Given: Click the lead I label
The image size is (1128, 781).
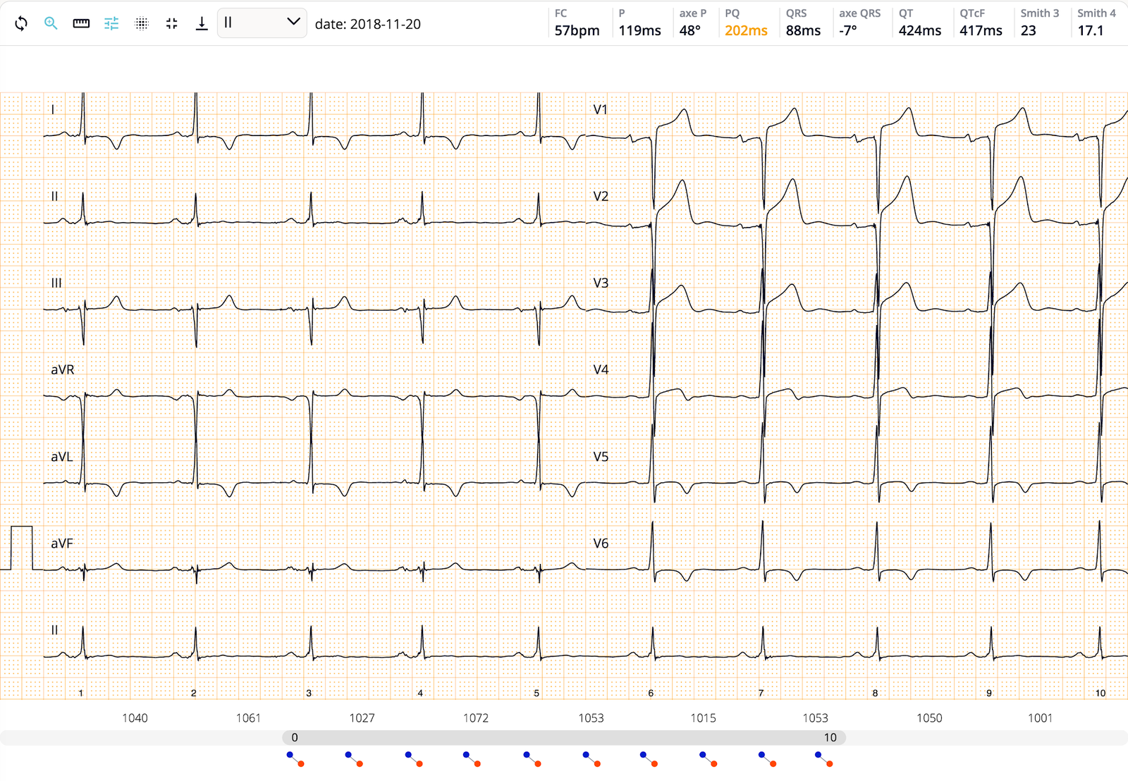Looking at the screenshot, I should coord(53,109).
